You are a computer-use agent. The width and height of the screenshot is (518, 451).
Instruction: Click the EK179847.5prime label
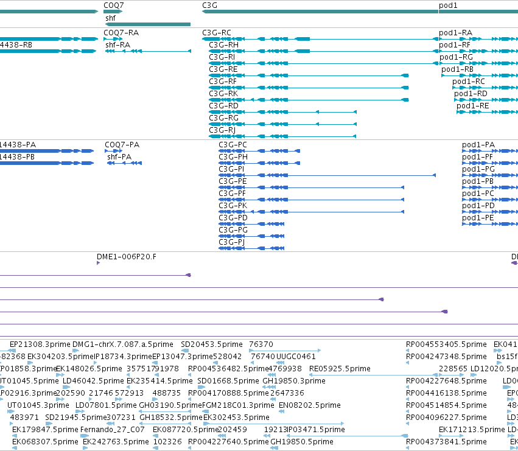[45, 430]
